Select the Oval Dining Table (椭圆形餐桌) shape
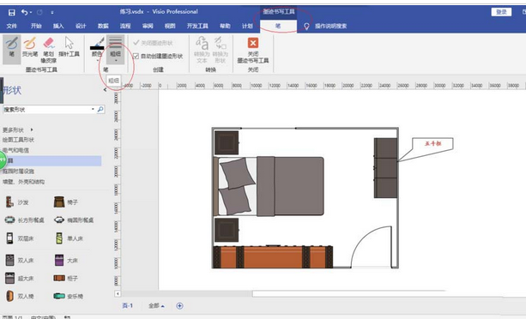526x319 pixels. (74, 220)
